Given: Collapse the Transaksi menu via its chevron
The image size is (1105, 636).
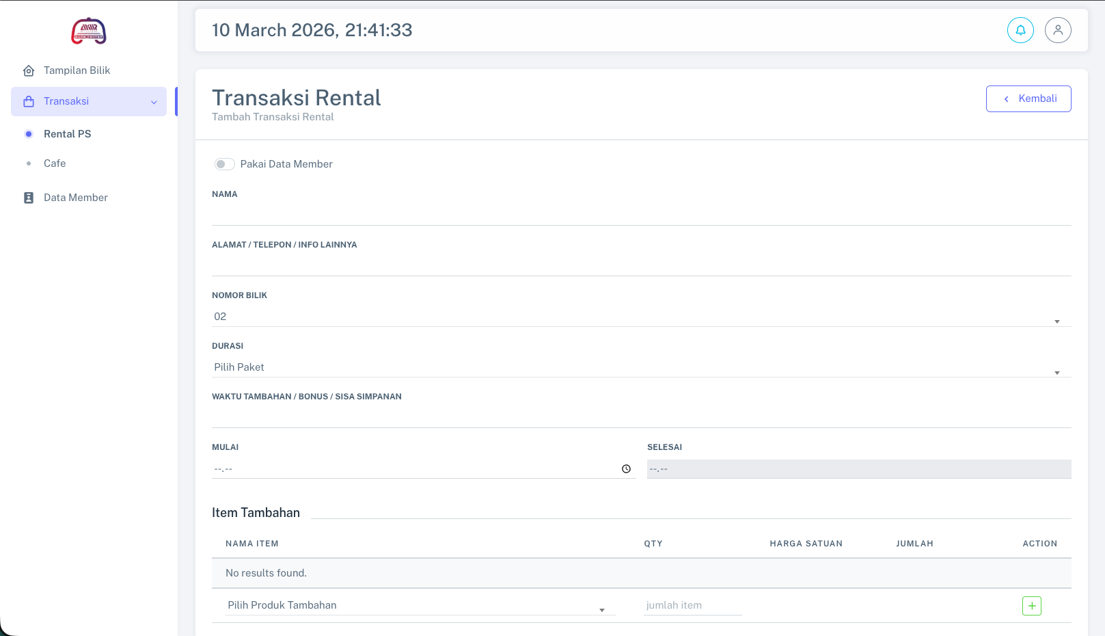Looking at the screenshot, I should click(x=153, y=101).
